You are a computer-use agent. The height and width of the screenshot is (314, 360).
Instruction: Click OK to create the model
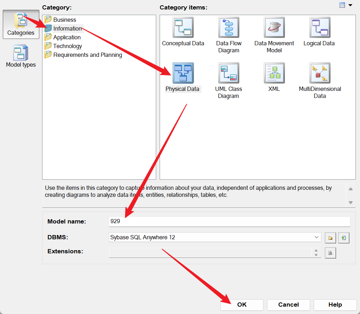click(x=242, y=305)
